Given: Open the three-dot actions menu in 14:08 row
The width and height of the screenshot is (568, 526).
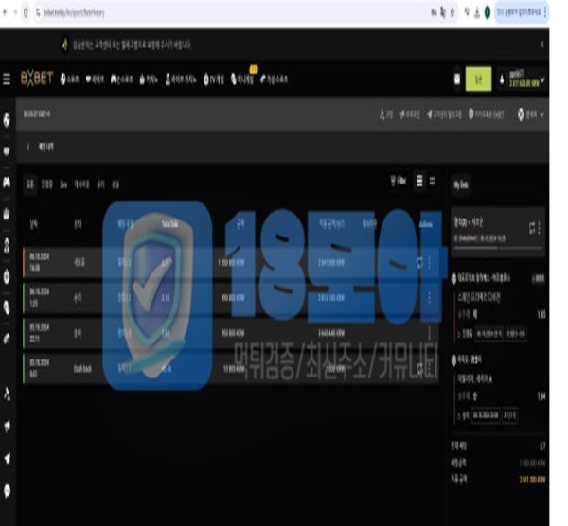Looking at the screenshot, I should (430, 262).
